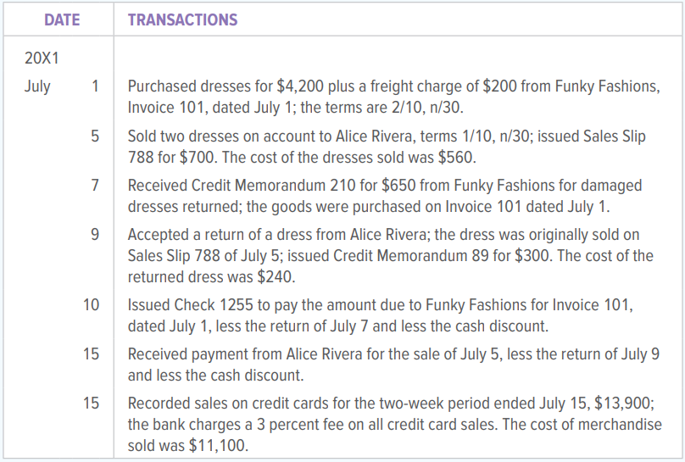Select the Funky Fashions dress purchase transaction
This screenshot has width=685, height=462.
(393, 97)
